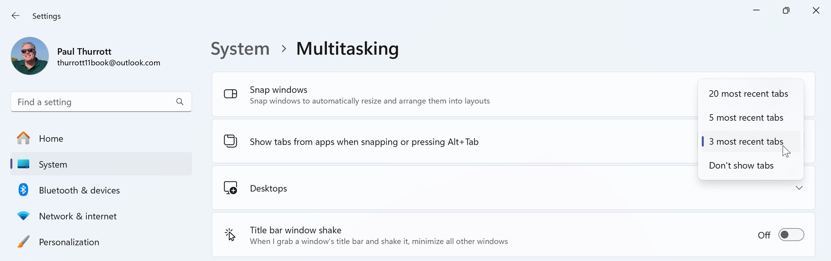Pick the Don't show tabs option

click(x=741, y=166)
